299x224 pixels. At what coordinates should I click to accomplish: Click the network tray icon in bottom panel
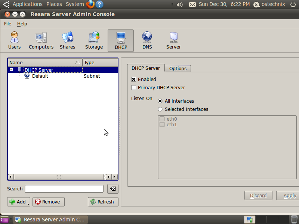click(x=250, y=220)
